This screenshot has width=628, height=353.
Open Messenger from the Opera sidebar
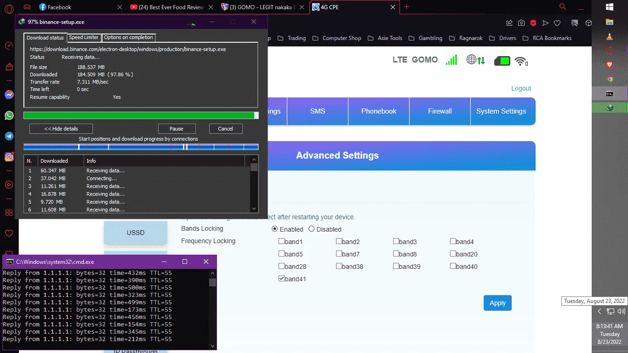click(9, 95)
